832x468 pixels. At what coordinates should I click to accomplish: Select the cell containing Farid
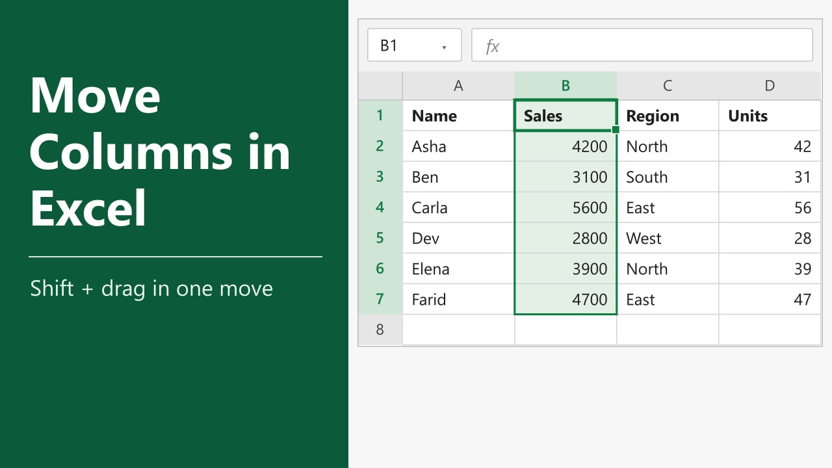(x=458, y=299)
